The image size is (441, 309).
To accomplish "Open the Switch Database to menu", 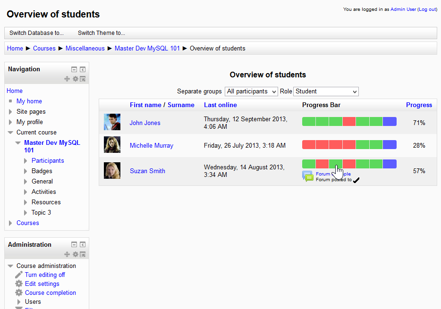I will [36, 33].
